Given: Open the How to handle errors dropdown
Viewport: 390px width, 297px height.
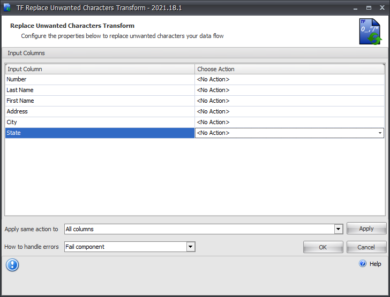Looking at the screenshot, I should pyautogui.click(x=191, y=247).
